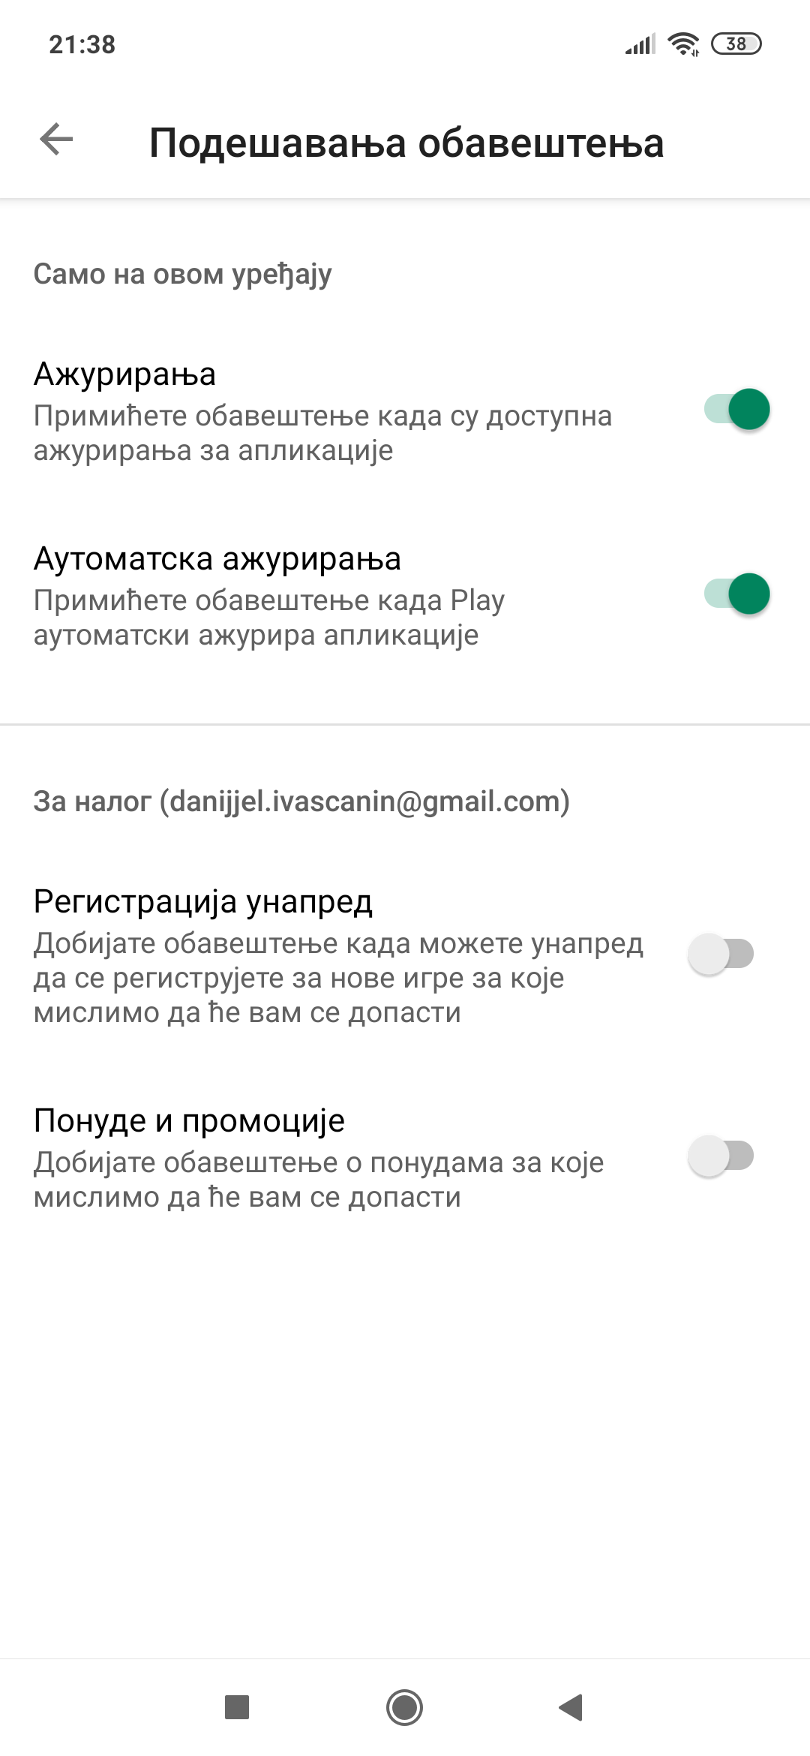Screen dimensions: 810x1756
Task: Tap the battery indicator showing 38
Action: 736,44
